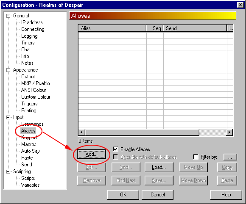
Task: Click the grey Paste button
Action: (x=227, y=180)
